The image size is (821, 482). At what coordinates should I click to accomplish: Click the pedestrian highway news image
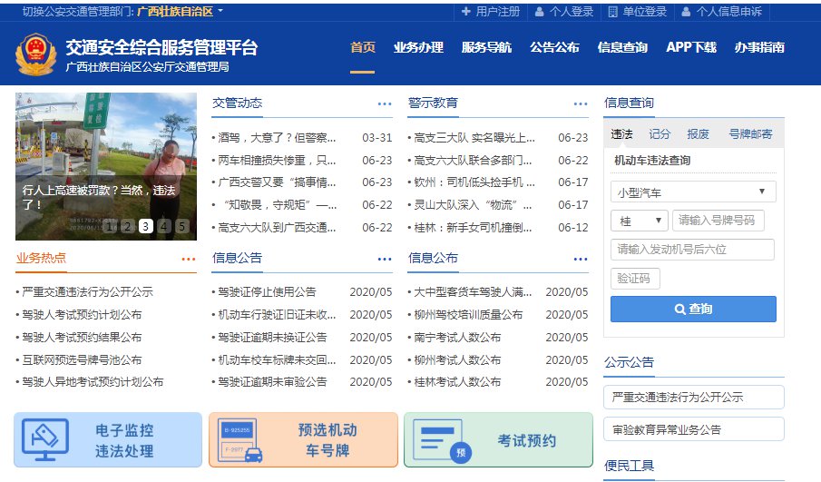click(x=106, y=167)
